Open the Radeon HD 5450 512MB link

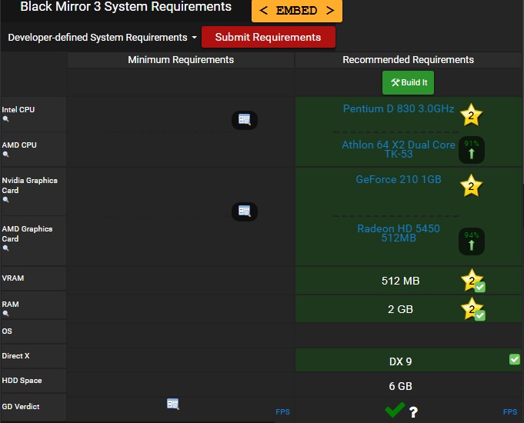coord(399,233)
